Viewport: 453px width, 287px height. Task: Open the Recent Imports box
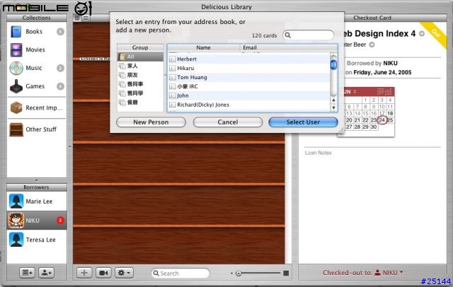36,108
